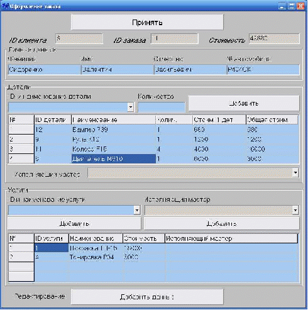Screen dimensions: 308x310
Task: Click right Добавить button under master dropdown
Action: coord(221,224)
